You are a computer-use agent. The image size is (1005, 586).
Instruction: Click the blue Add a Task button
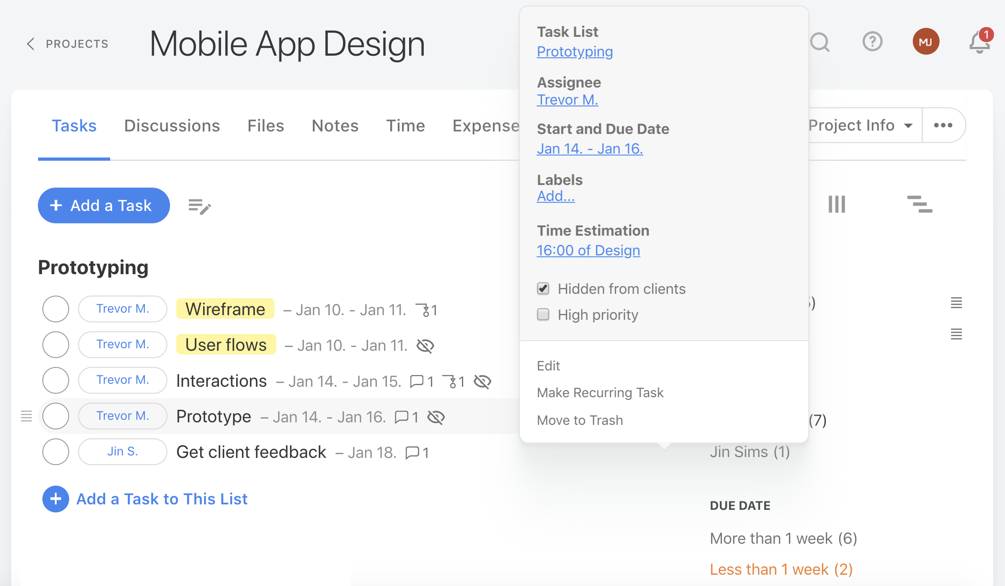104,206
